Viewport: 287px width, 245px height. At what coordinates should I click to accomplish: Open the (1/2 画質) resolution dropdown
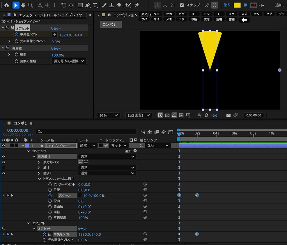pos(139,115)
